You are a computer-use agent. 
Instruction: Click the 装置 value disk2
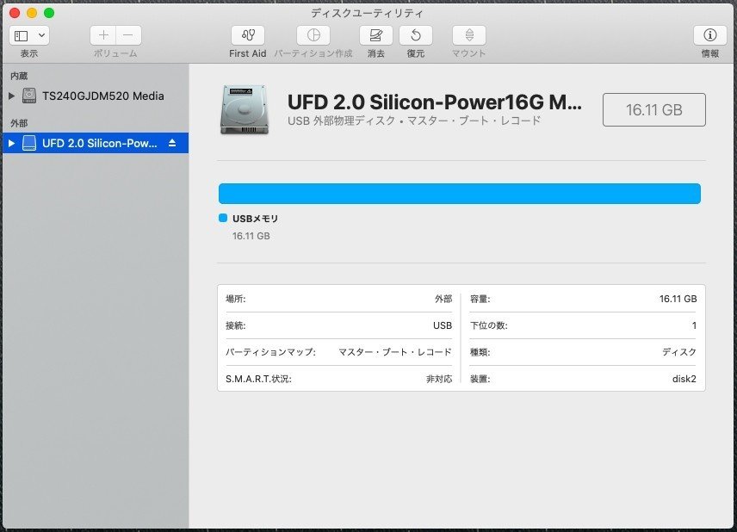[684, 379]
